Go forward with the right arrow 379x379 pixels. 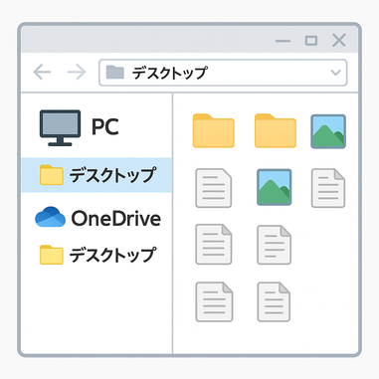77,72
